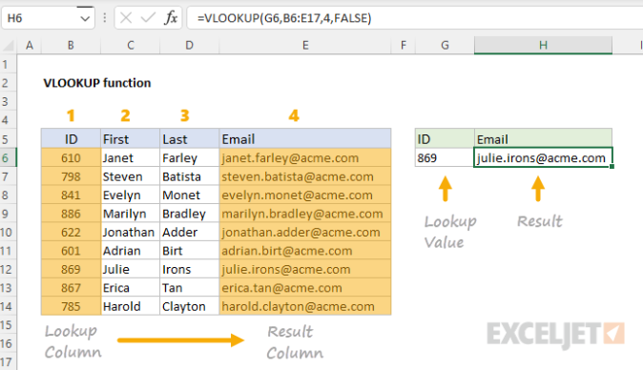
Task: Click cell with ID 785
Action: 71,306
